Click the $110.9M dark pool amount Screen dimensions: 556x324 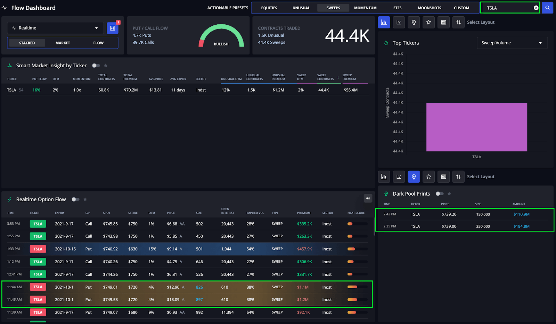point(522,214)
